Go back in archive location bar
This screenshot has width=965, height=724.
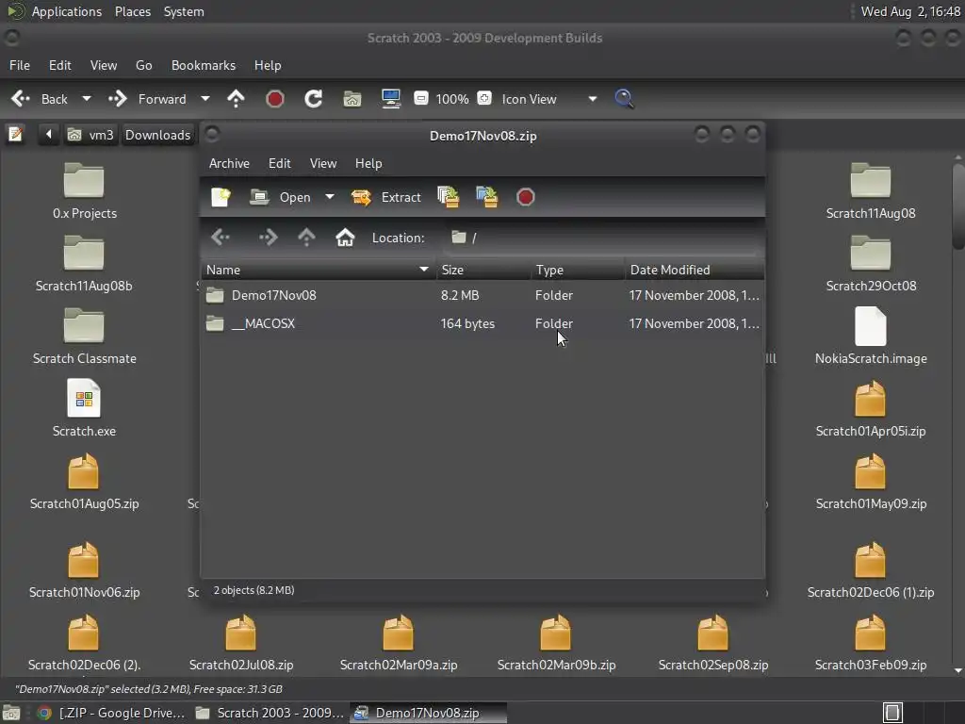click(221, 237)
